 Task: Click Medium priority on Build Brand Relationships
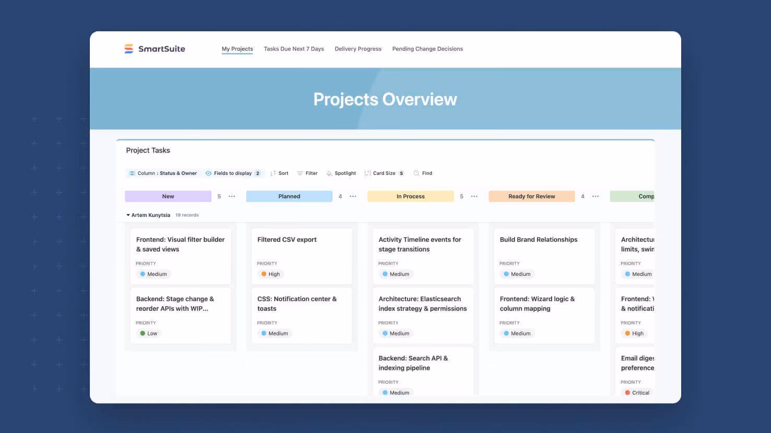click(x=517, y=274)
